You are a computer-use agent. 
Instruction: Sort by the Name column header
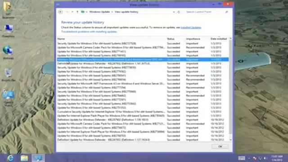coord(61,39)
